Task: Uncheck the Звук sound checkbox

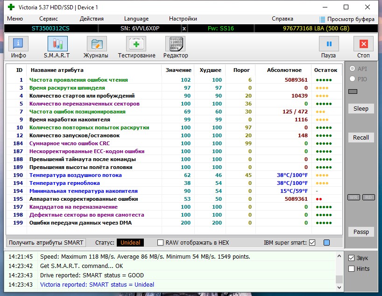Action: [351, 258]
